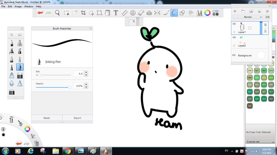
Task: Click the Size value field showing 5.5
Action: pyautogui.click(x=79, y=74)
